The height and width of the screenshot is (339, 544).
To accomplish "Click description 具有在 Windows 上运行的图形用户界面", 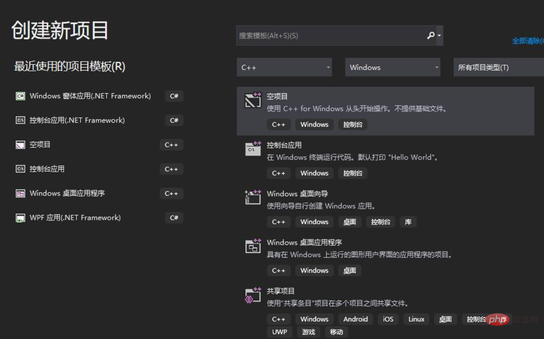I will [360, 254].
